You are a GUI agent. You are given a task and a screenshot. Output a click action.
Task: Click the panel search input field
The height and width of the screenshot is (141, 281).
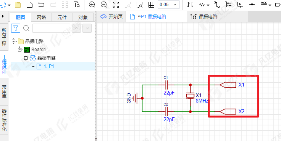point(51,28)
